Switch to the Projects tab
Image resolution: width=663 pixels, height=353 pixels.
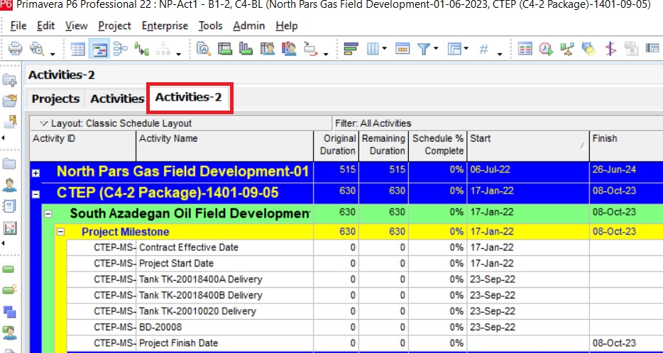(56, 99)
